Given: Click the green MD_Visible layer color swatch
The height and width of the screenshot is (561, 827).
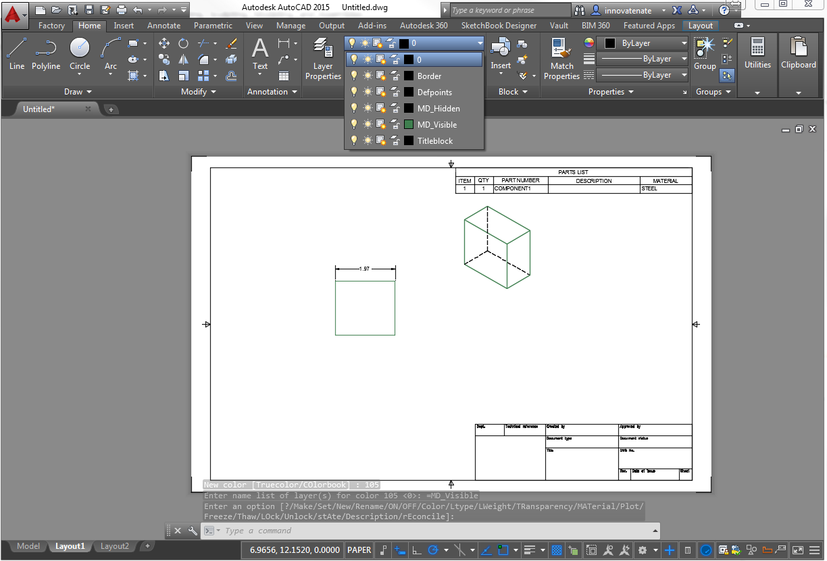Looking at the screenshot, I should click(409, 124).
